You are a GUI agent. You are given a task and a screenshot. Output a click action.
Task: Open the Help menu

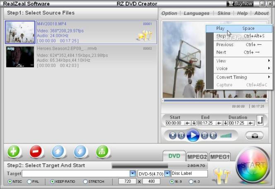point(242,13)
